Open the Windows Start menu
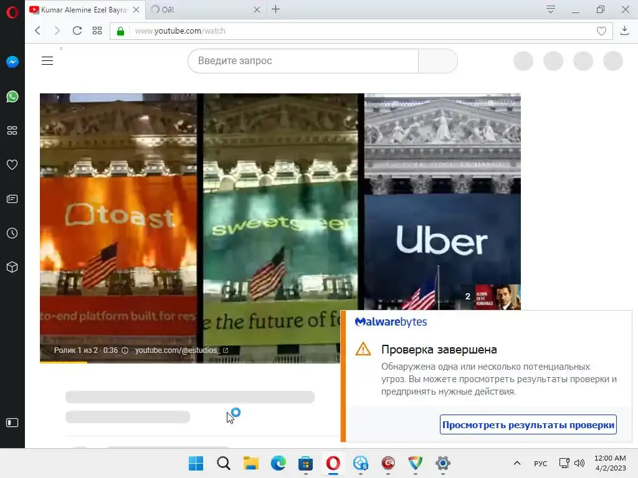This screenshot has height=478, width=638. click(196, 463)
